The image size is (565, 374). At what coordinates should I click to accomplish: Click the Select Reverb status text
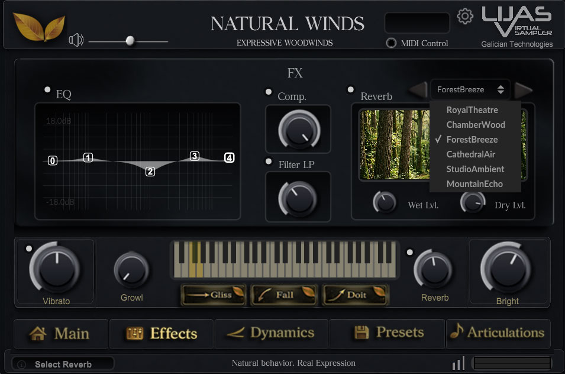(x=63, y=365)
